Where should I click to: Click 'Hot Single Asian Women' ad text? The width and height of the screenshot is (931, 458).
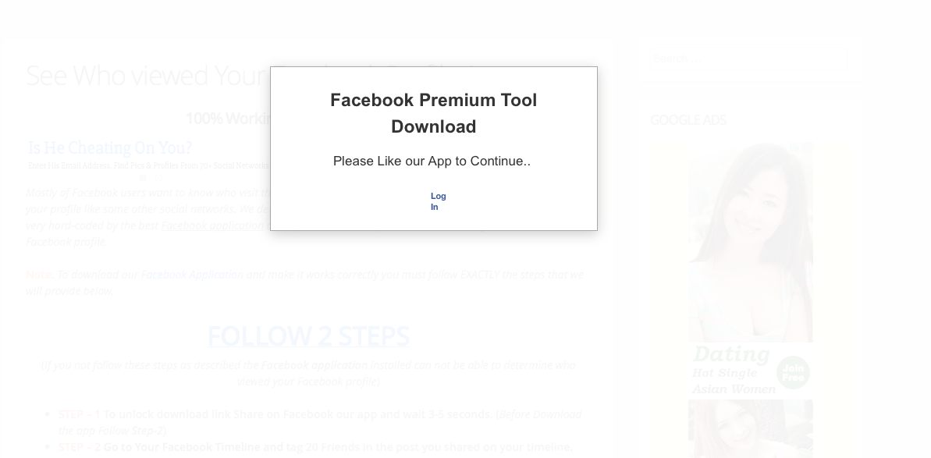tap(734, 381)
